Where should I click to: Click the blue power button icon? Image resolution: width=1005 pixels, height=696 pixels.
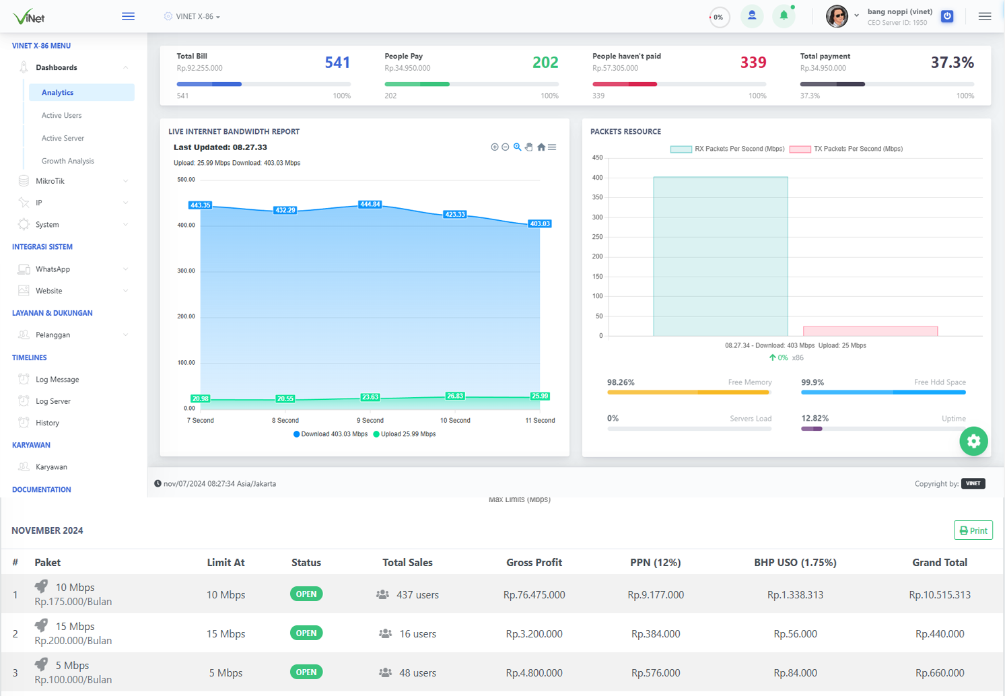[x=947, y=16]
